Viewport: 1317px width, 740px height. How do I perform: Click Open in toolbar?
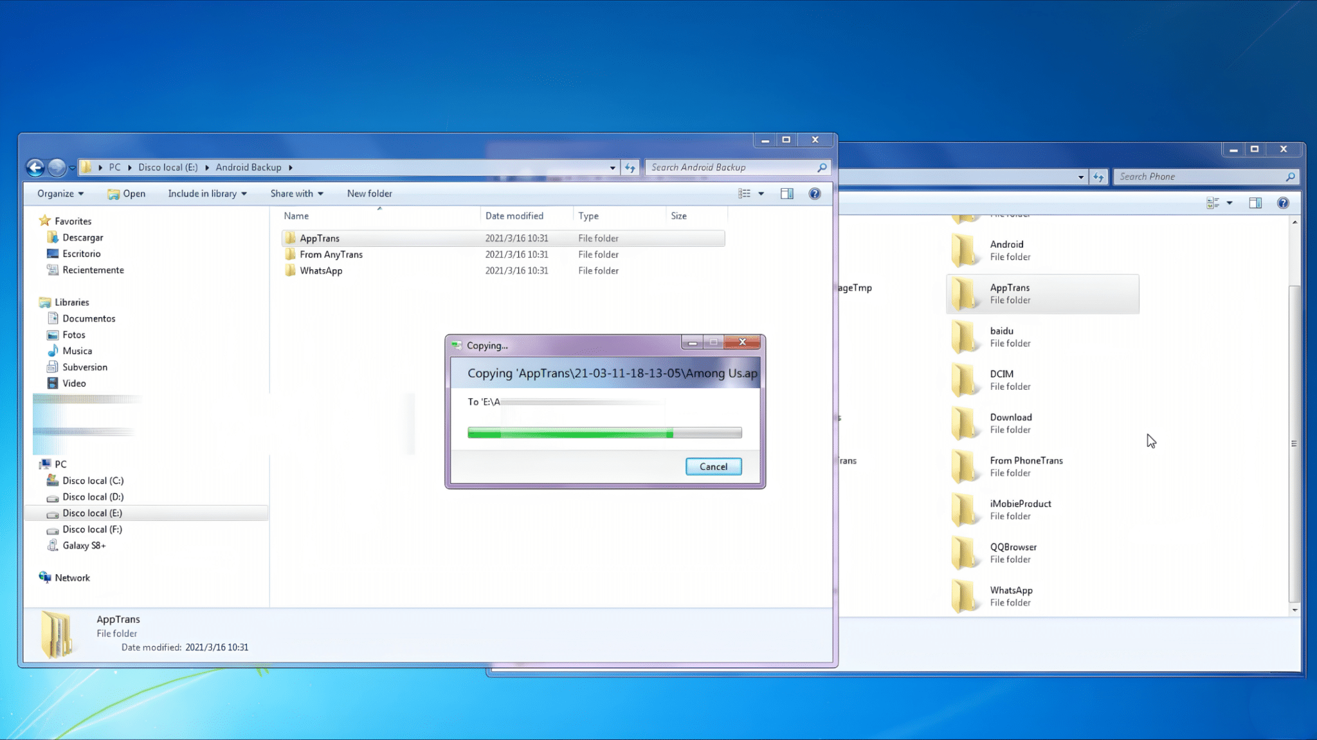(127, 193)
